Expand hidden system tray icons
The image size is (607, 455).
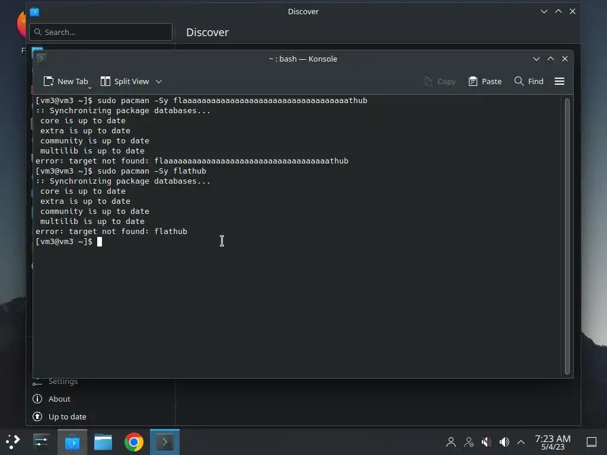pyautogui.click(x=521, y=442)
